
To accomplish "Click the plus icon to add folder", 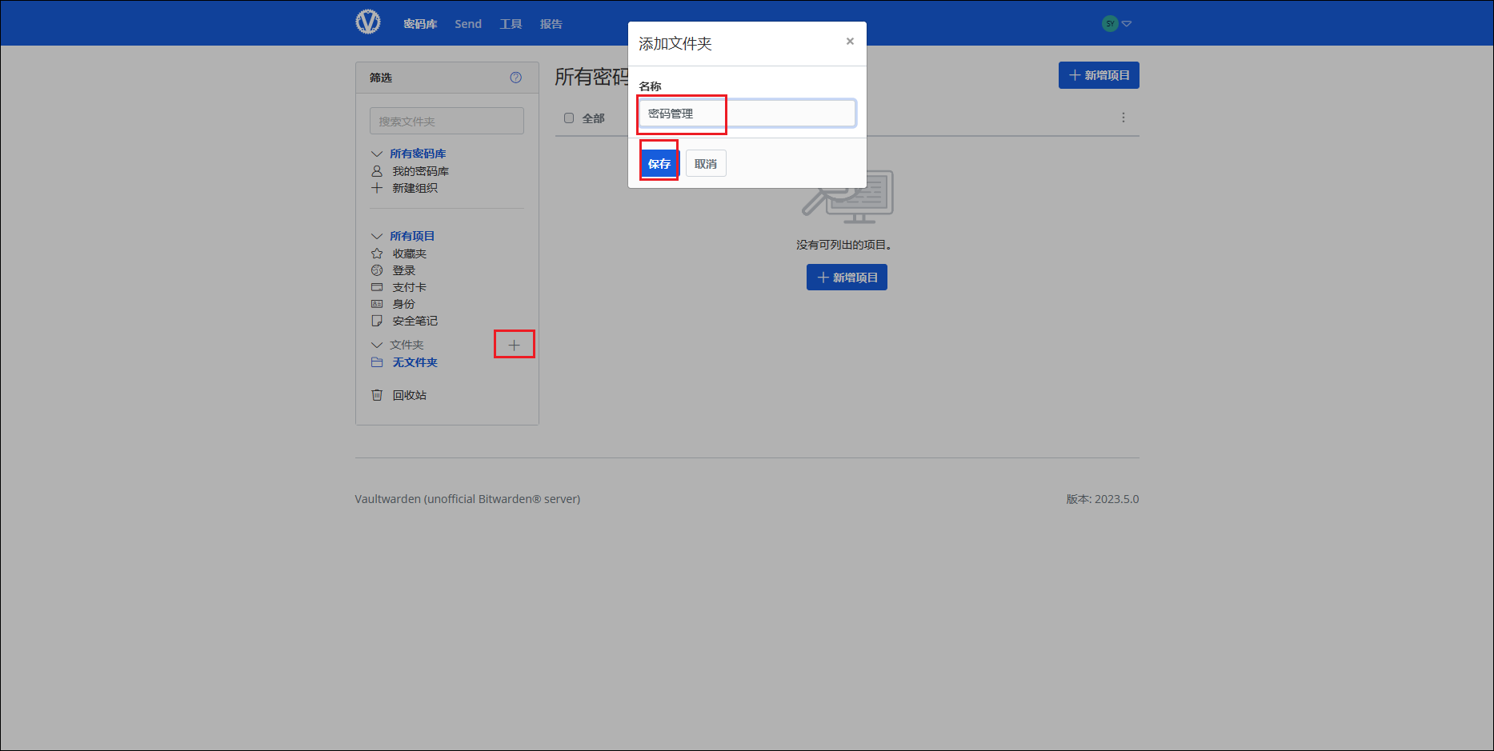I will 514,345.
